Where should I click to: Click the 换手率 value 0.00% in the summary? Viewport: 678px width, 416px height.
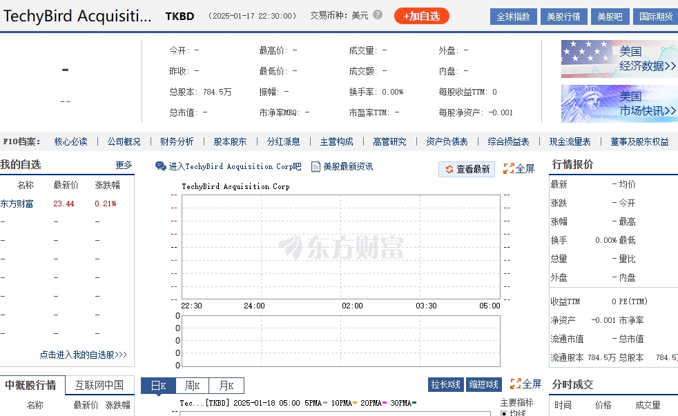(x=393, y=92)
